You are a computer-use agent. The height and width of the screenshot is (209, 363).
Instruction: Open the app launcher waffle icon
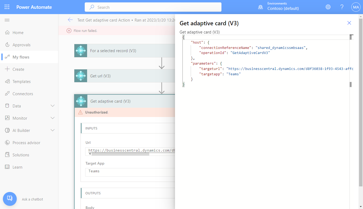point(7,7)
